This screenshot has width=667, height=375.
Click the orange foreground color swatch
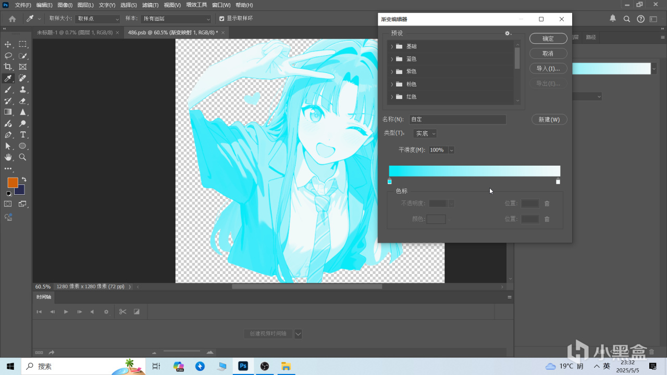pos(13,182)
